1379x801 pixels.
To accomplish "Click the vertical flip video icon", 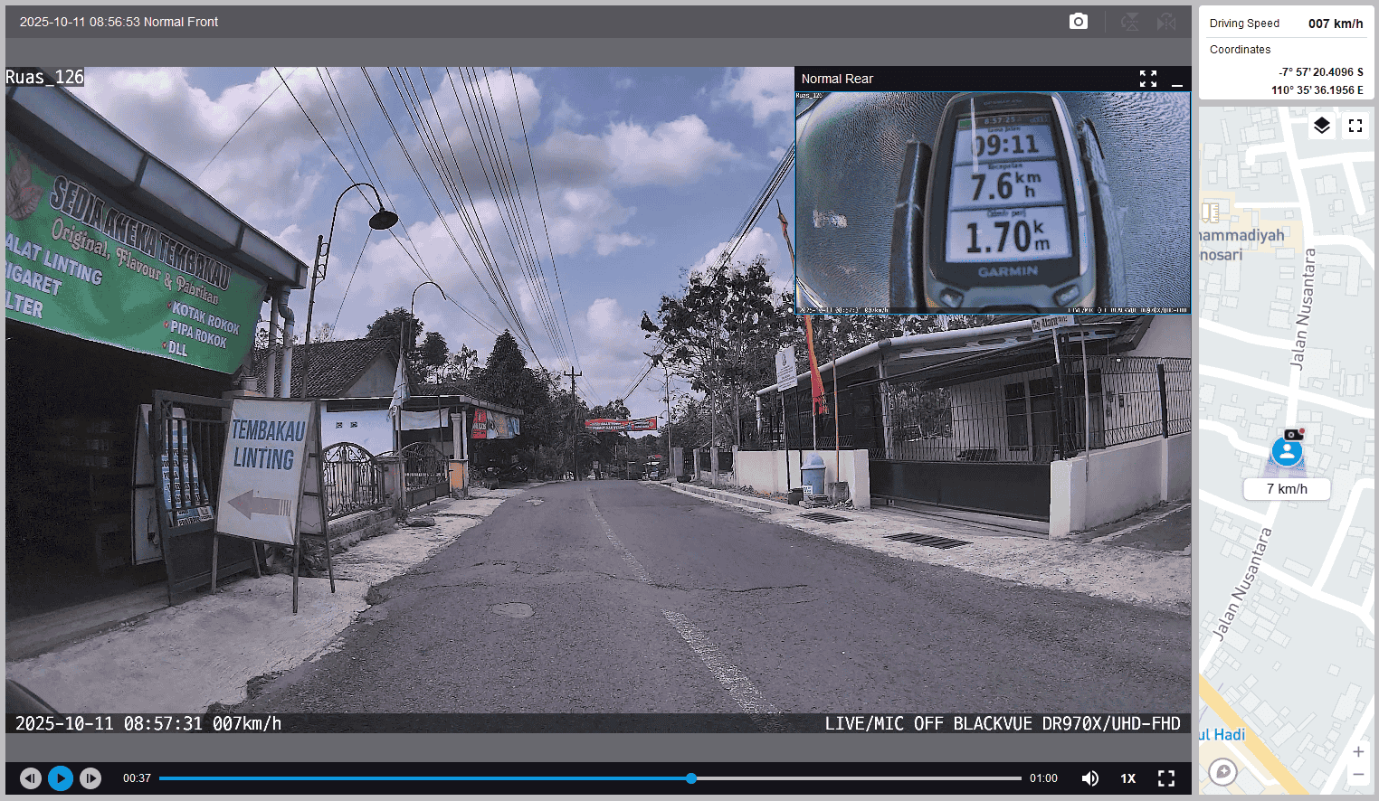I will [1130, 22].
